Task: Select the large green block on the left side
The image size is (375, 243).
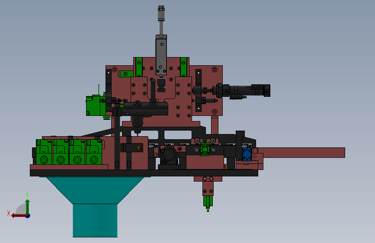Action: [95, 106]
